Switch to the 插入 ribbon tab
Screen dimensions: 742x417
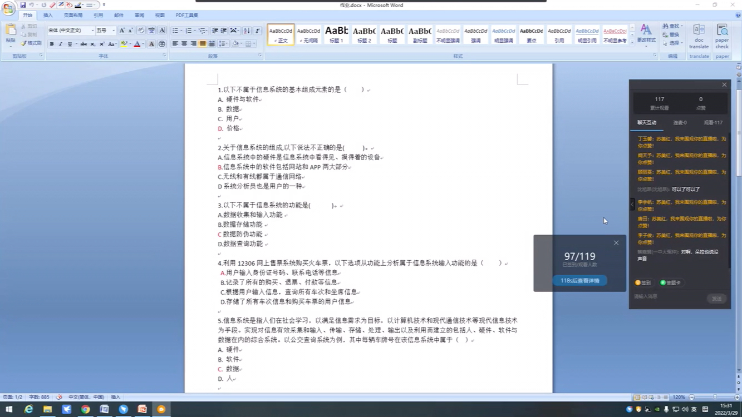pyautogui.click(x=48, y=16)
